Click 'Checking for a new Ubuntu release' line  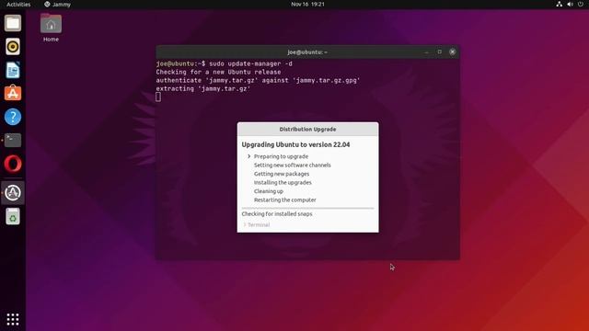point(219,72)
